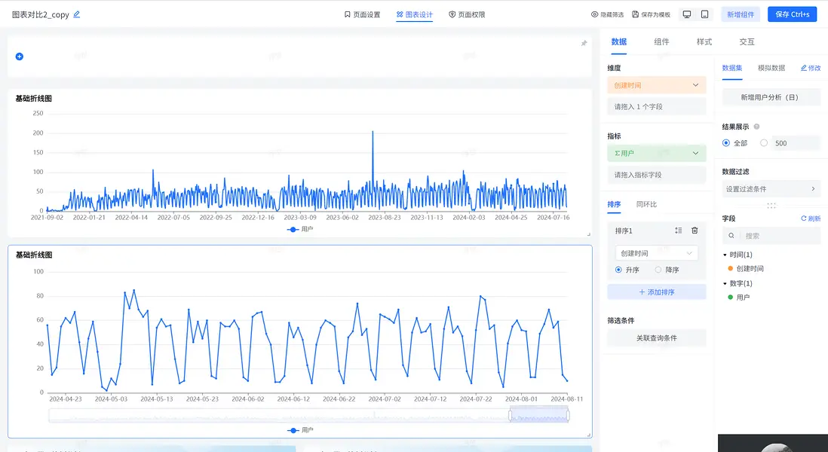Click the 搜索 field search box

(x=777, y=236)
